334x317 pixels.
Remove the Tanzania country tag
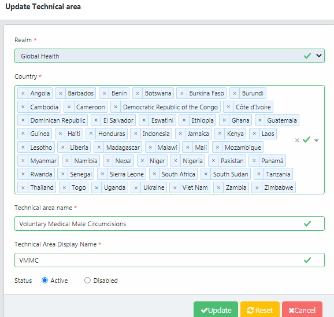[259, 174]
